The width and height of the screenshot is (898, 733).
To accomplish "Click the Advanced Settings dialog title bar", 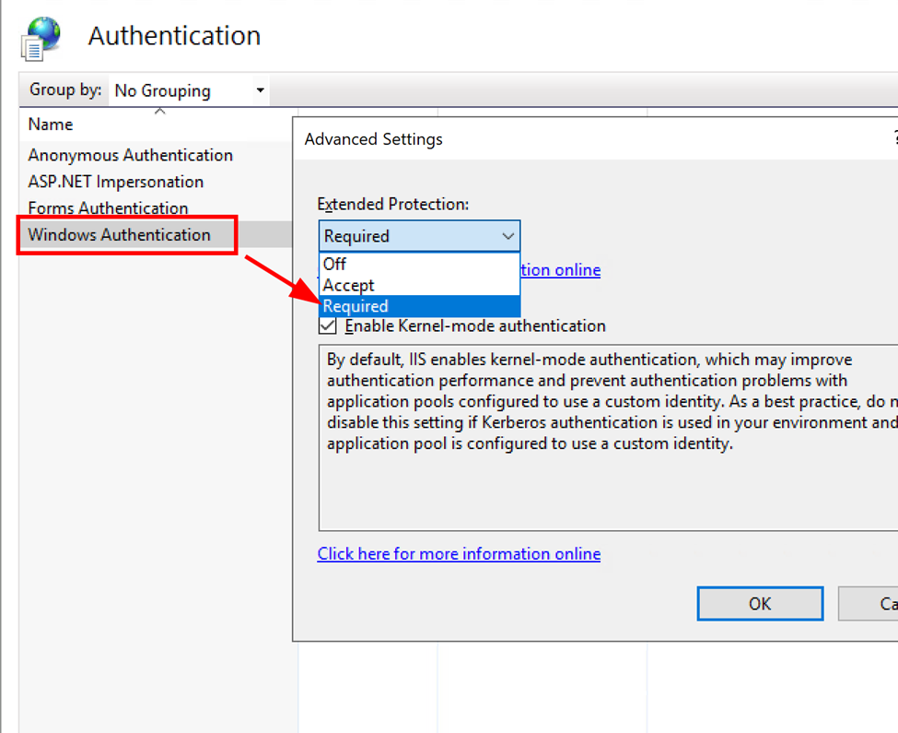I will click(x=553, y=139).
